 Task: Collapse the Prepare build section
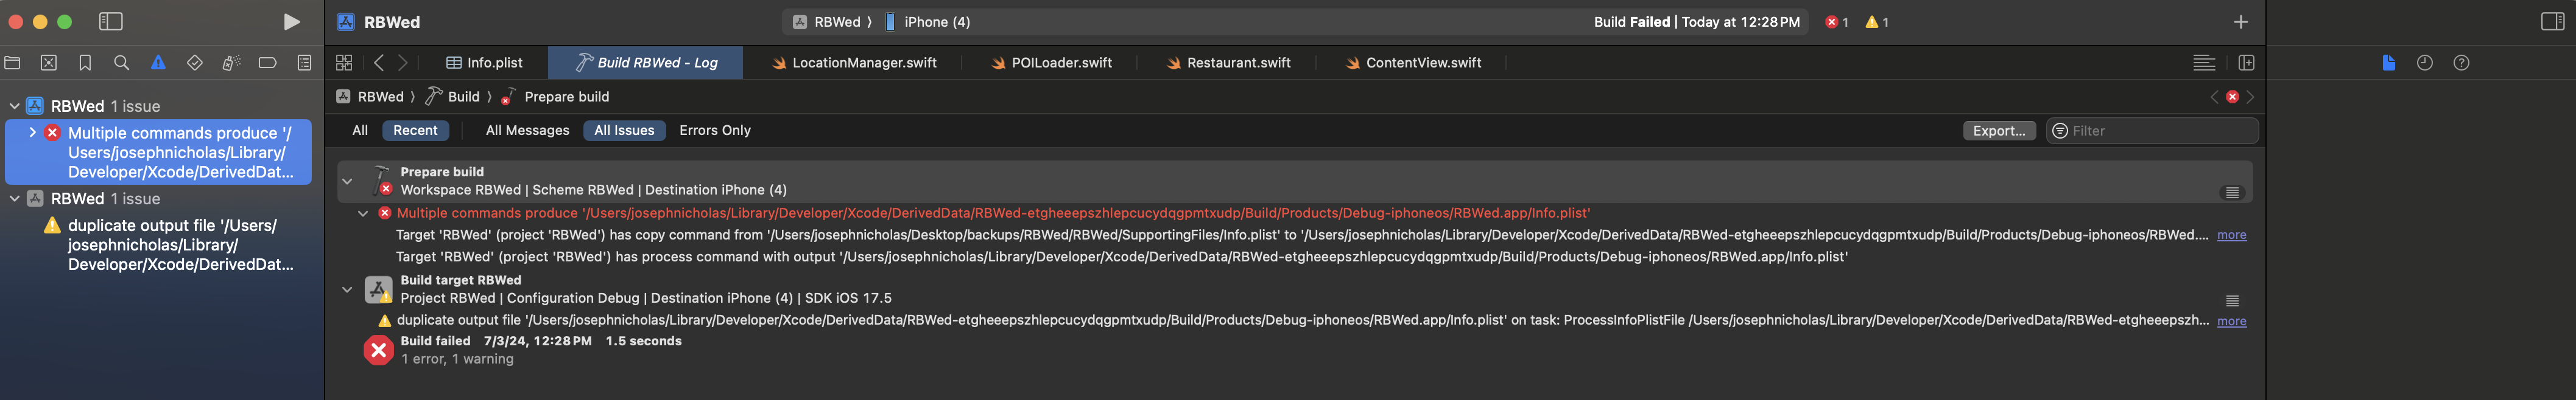[347, 182]
